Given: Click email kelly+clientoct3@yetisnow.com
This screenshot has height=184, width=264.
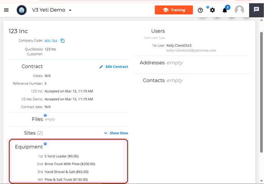Looking at the screenshot, I should click(x=191, y=51).
